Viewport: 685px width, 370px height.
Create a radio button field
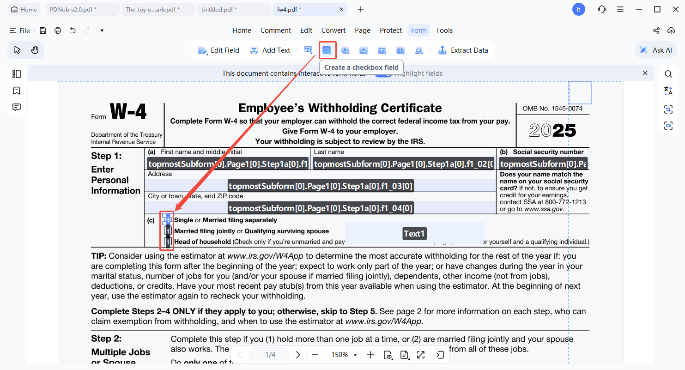pyautogui.click(x=345, y=50)
